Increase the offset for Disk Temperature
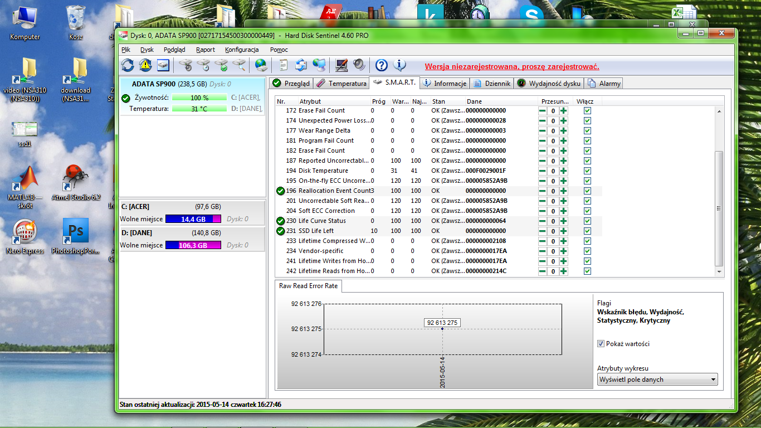This screenshot has width=761, height=428. [564, 171]
